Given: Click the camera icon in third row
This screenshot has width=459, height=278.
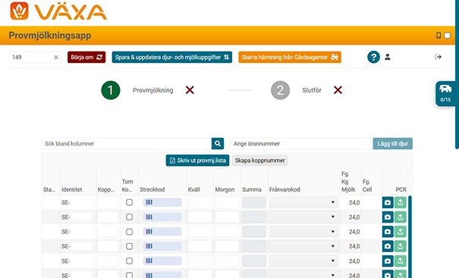Looking at the screenshot, I should [388, 232].
